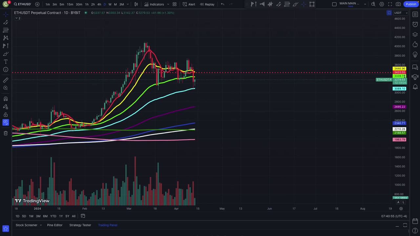The image size is (420, 236).
Task: Open the Alerts clock panel
Action: (415, 25)
